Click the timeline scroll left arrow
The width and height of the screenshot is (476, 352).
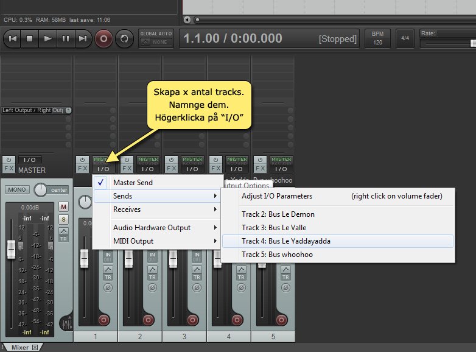(187, 19)
